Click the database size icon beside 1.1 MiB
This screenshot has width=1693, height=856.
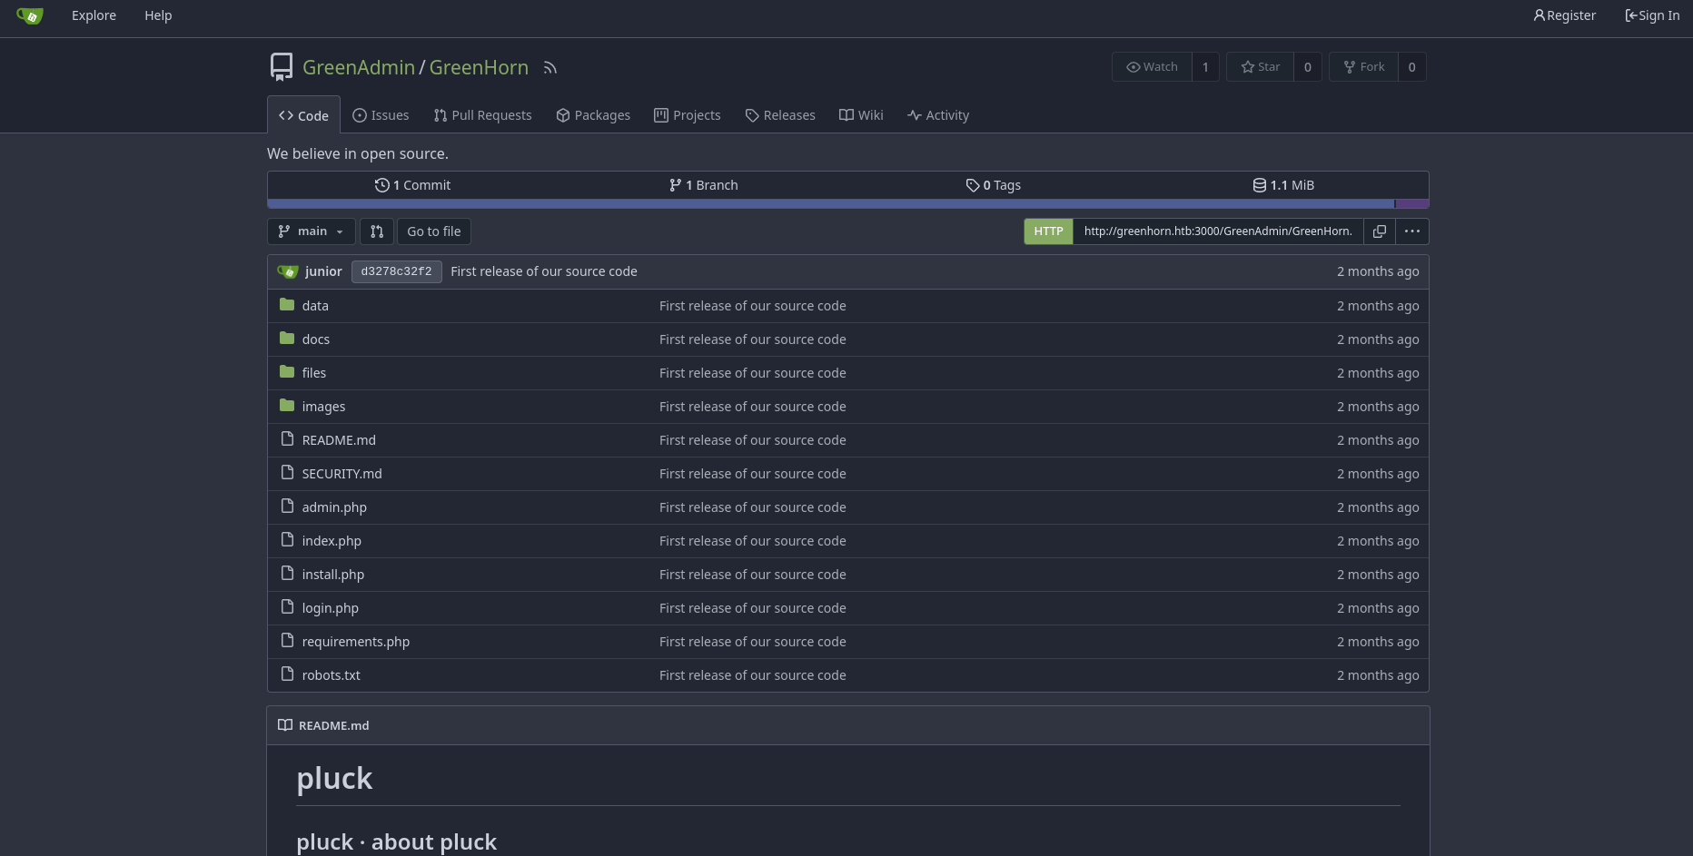1260,185
